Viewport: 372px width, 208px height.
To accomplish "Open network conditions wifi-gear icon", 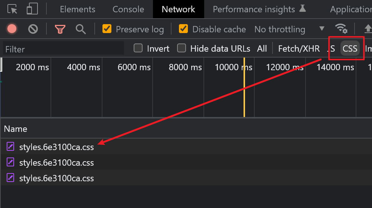I will coord(341,29).
